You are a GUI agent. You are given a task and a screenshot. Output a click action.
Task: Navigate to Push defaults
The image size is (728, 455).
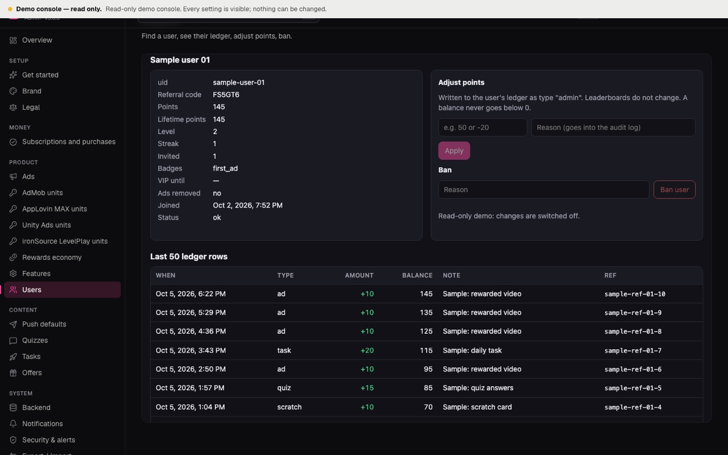pos(63,325)
